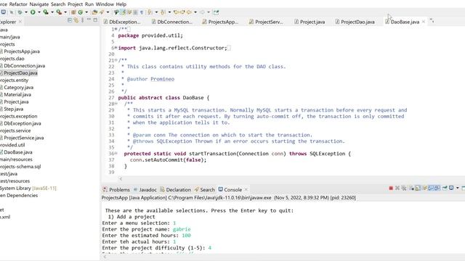465x261 pixels.
Task: Open the Project menu
Action: (76, 4)
